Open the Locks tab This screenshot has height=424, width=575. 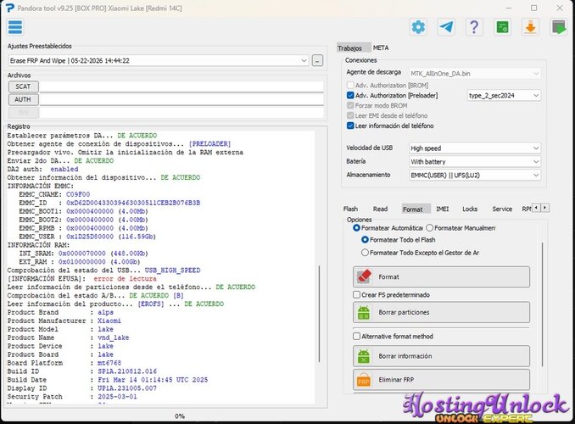click(470, 209)
